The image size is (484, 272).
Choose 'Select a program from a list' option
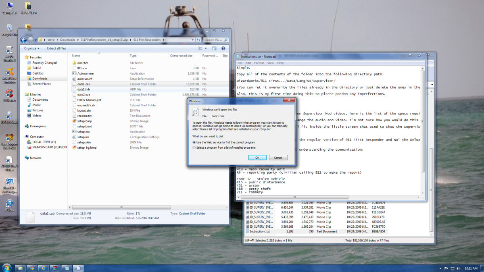(194, 147)
